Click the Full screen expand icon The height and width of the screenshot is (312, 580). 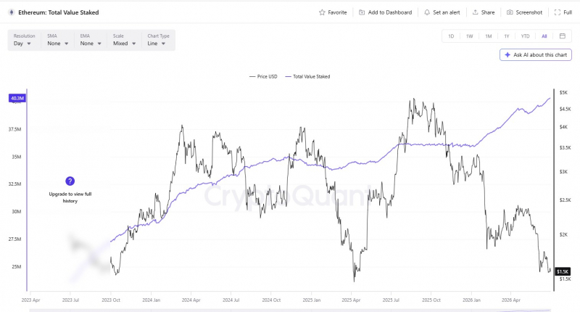(x=558, y=12)
